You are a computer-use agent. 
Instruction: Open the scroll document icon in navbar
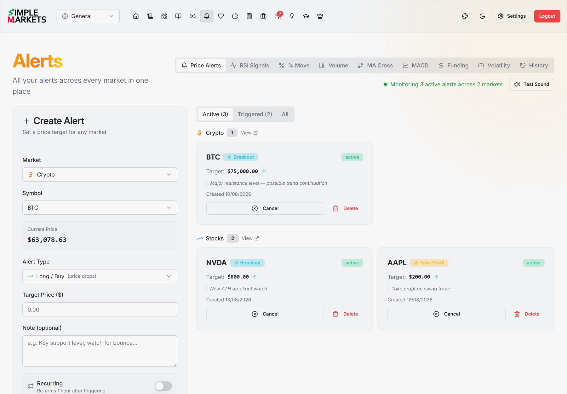coord(150,16)
